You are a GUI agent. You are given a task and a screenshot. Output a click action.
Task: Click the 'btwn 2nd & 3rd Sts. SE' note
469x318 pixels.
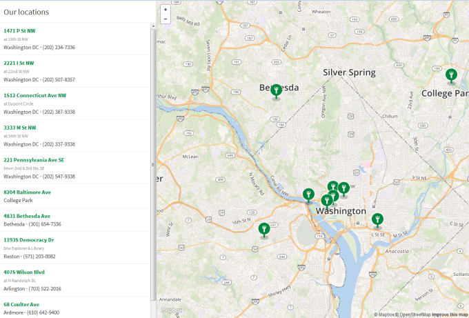click(23, 168)
